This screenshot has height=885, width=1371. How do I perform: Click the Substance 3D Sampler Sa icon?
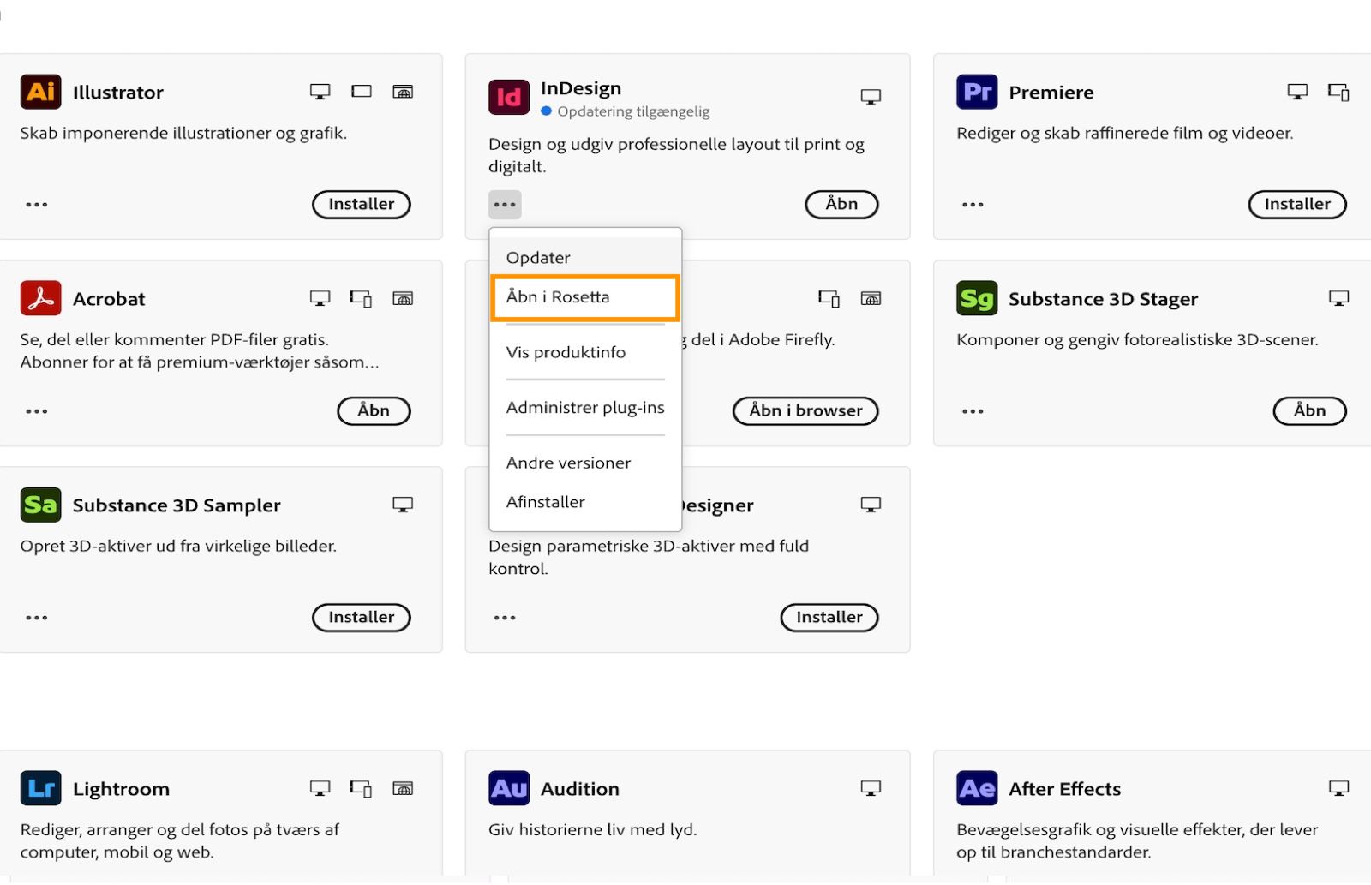pos(40,505)
